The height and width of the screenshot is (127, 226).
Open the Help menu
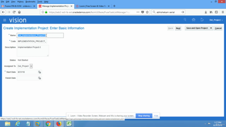pos(46,1)
